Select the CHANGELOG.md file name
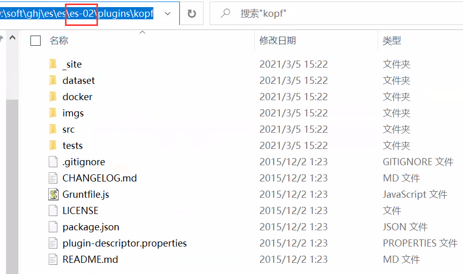 [x=100, y=178]
